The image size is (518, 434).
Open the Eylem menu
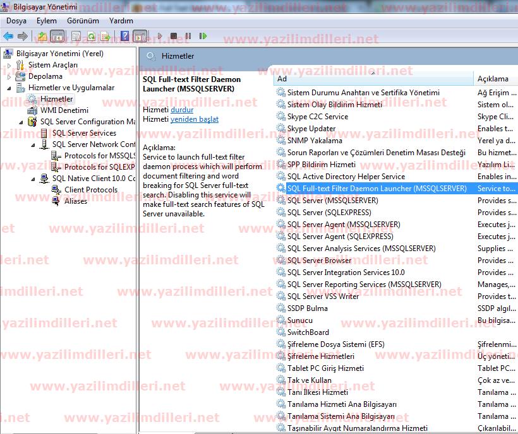point(46,20)
